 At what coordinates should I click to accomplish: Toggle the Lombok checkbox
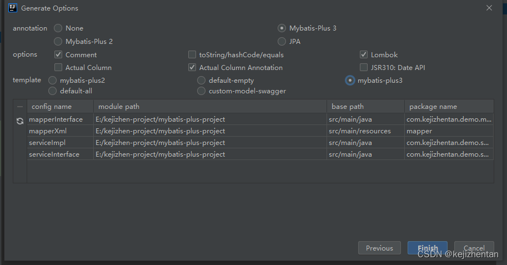pos(364,54)
